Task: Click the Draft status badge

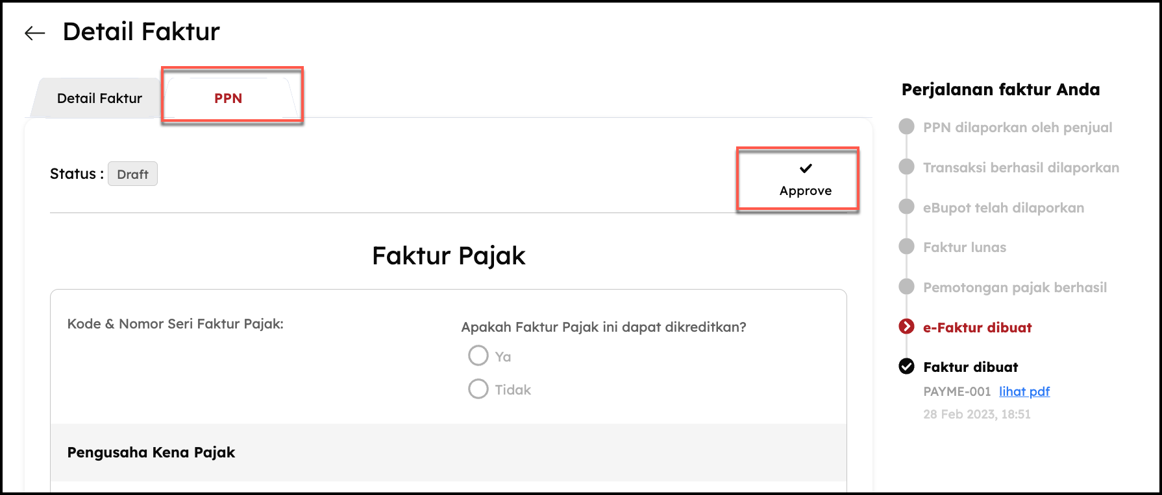Action: tap(132, 174)
